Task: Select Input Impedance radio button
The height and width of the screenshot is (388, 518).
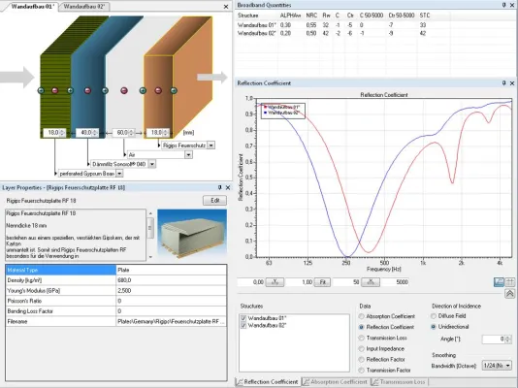Action: [362, 348]
